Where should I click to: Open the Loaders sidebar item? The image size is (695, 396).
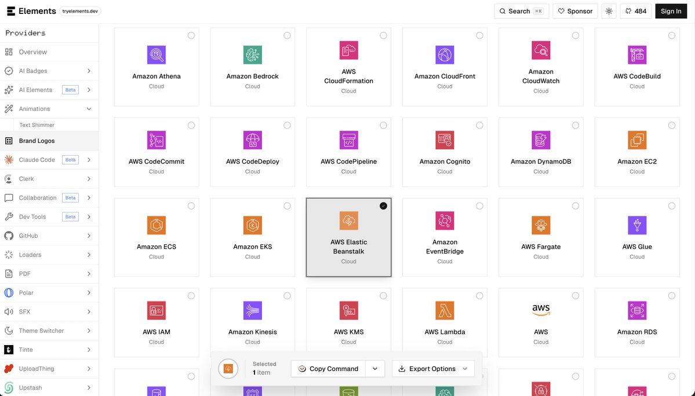(49, 255)
